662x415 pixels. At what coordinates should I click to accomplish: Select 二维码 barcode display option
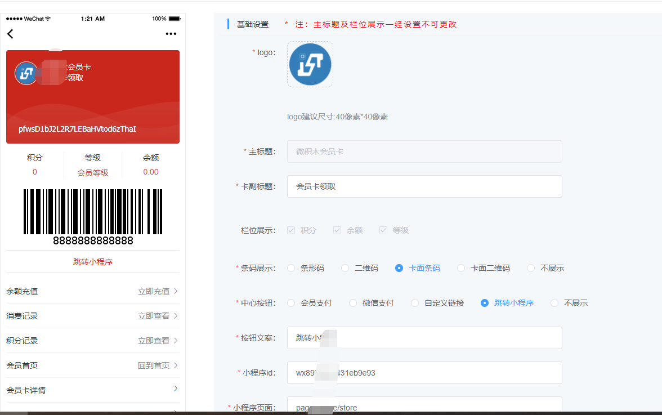click(x=345, y=268)
